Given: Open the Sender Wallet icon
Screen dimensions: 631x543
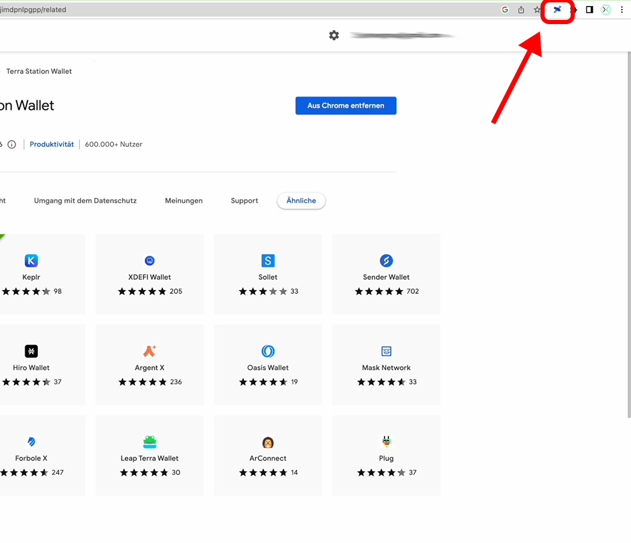Looking at the screenshot, I should point(386,261).
